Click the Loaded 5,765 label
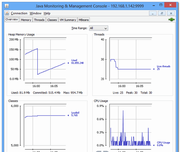 (x=75, y=114)
